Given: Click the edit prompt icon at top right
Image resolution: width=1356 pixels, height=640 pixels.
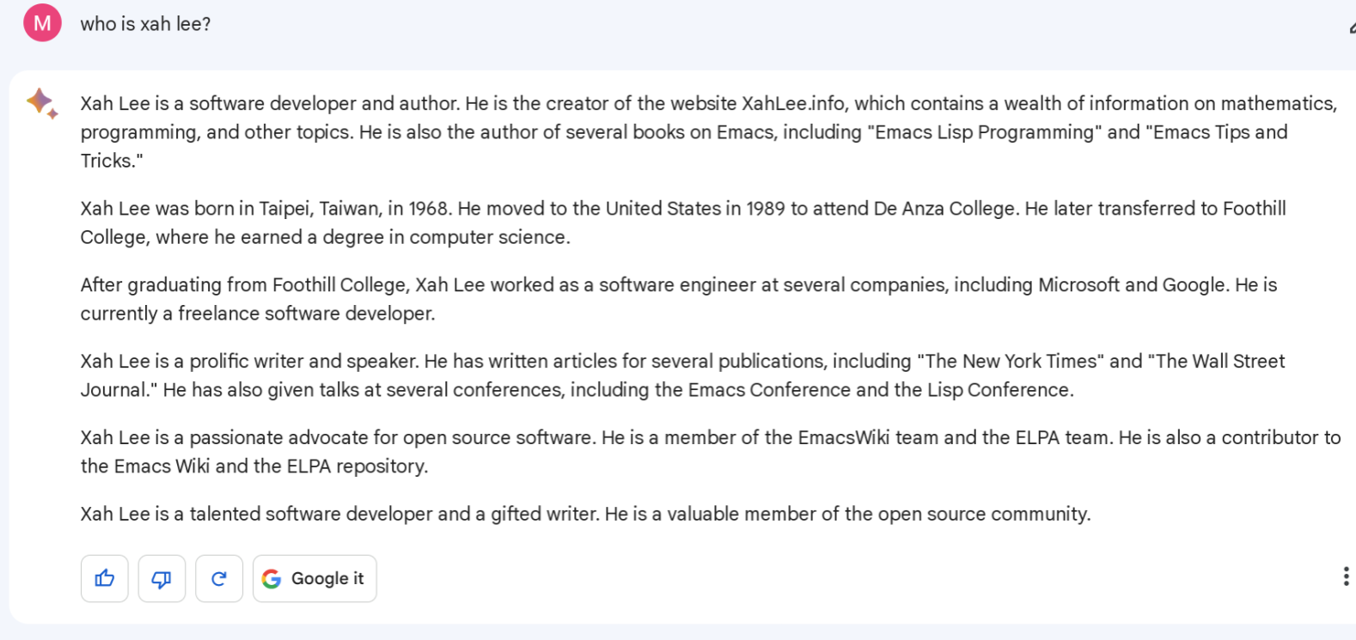Looking at the screenshot, I should click(1352, 27).
